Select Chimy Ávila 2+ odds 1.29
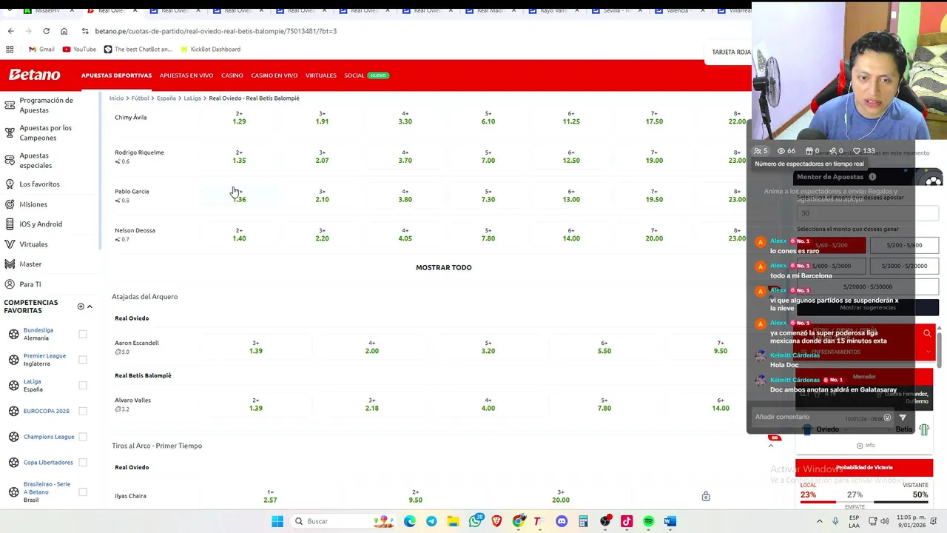The height and width of the screenshot is (533, 947). 239,118
